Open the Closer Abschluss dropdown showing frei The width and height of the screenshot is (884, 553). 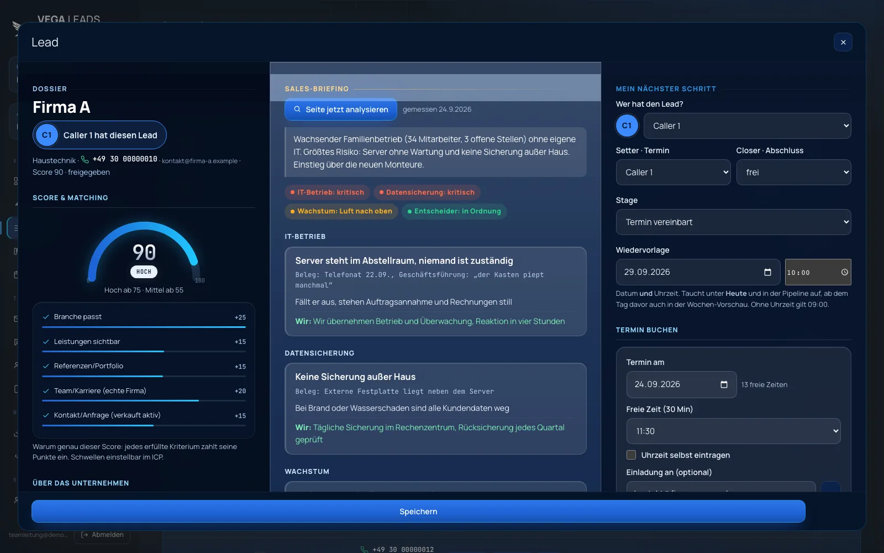793,172
